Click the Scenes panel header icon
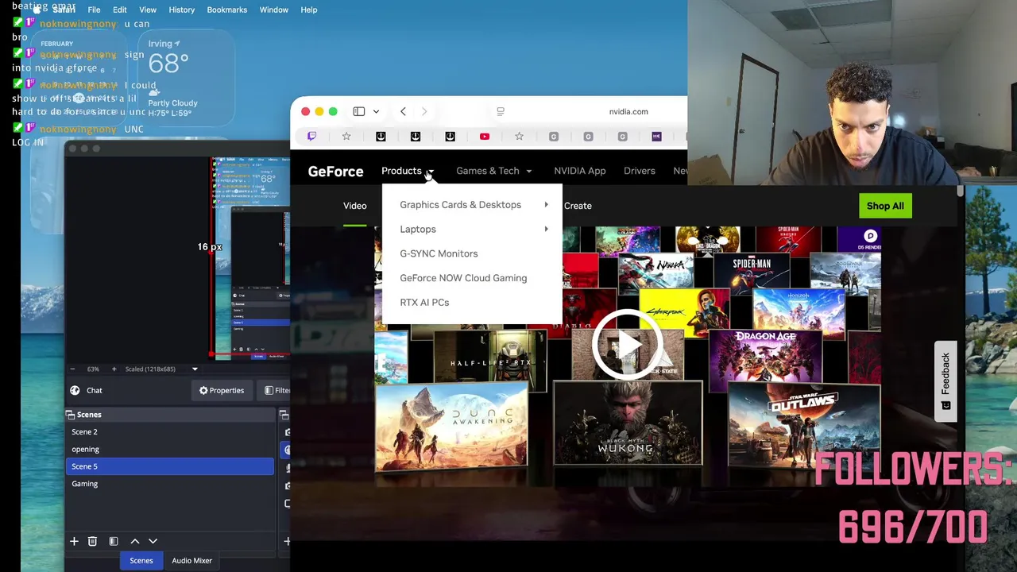The width and height of the screenshot is (1017, 572). point(71,415)
